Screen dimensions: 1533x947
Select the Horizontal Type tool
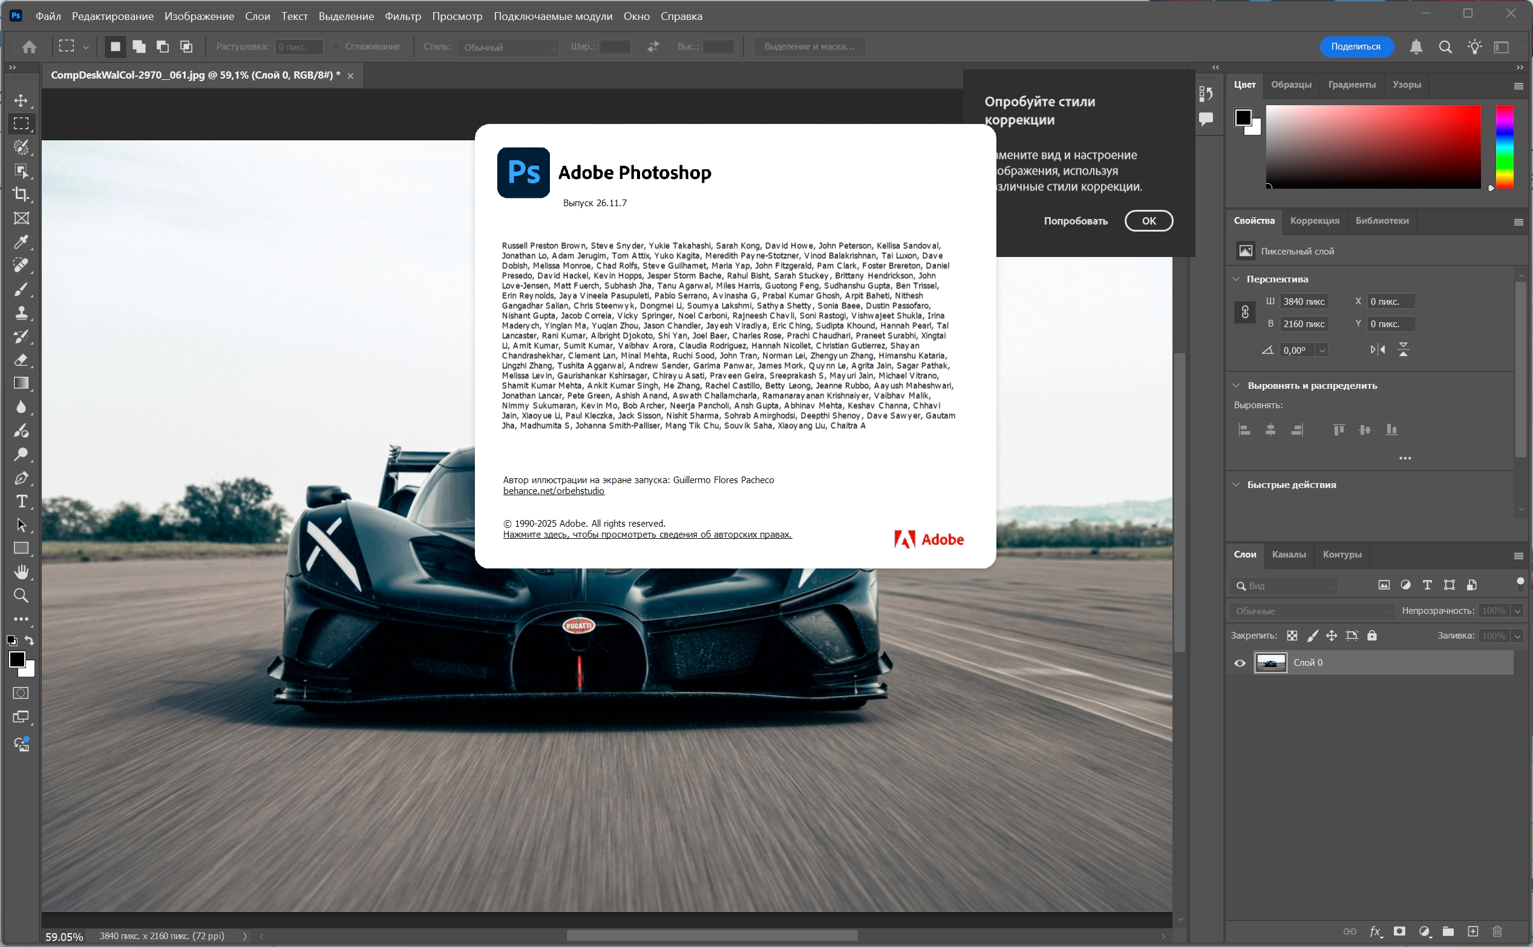point(21,501)
